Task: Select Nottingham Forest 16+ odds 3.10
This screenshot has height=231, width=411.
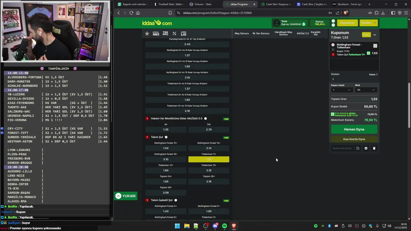Action: pyautogui.click(x=166, y=159)
